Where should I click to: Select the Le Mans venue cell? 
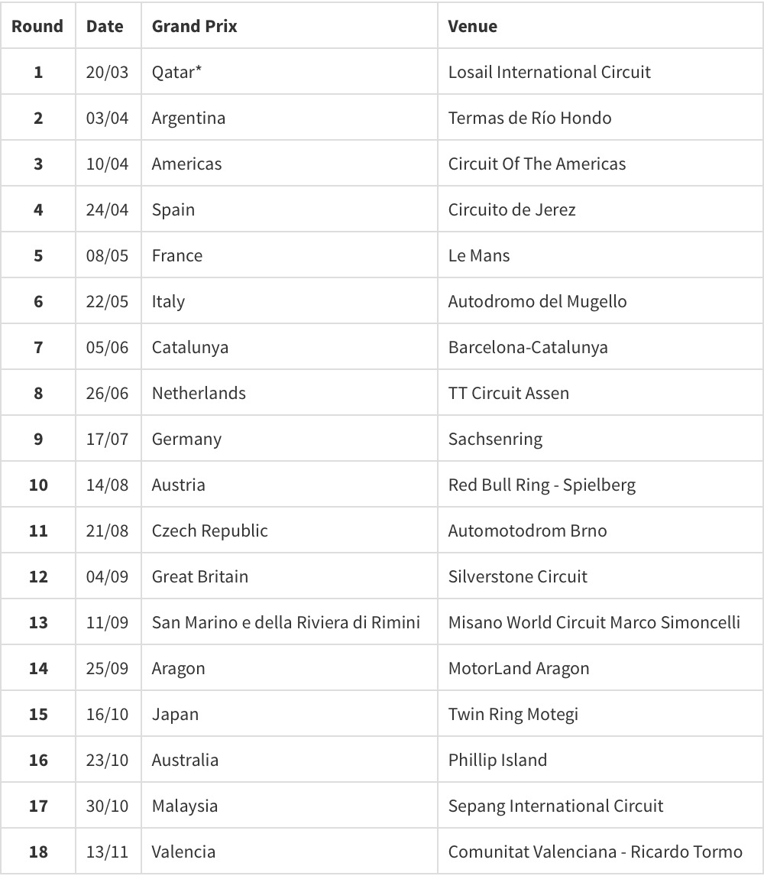click(x=479, y=255)
